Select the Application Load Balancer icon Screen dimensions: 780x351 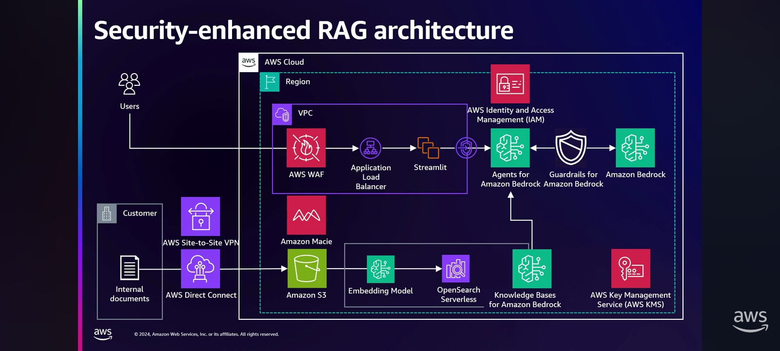pos(370,148)
